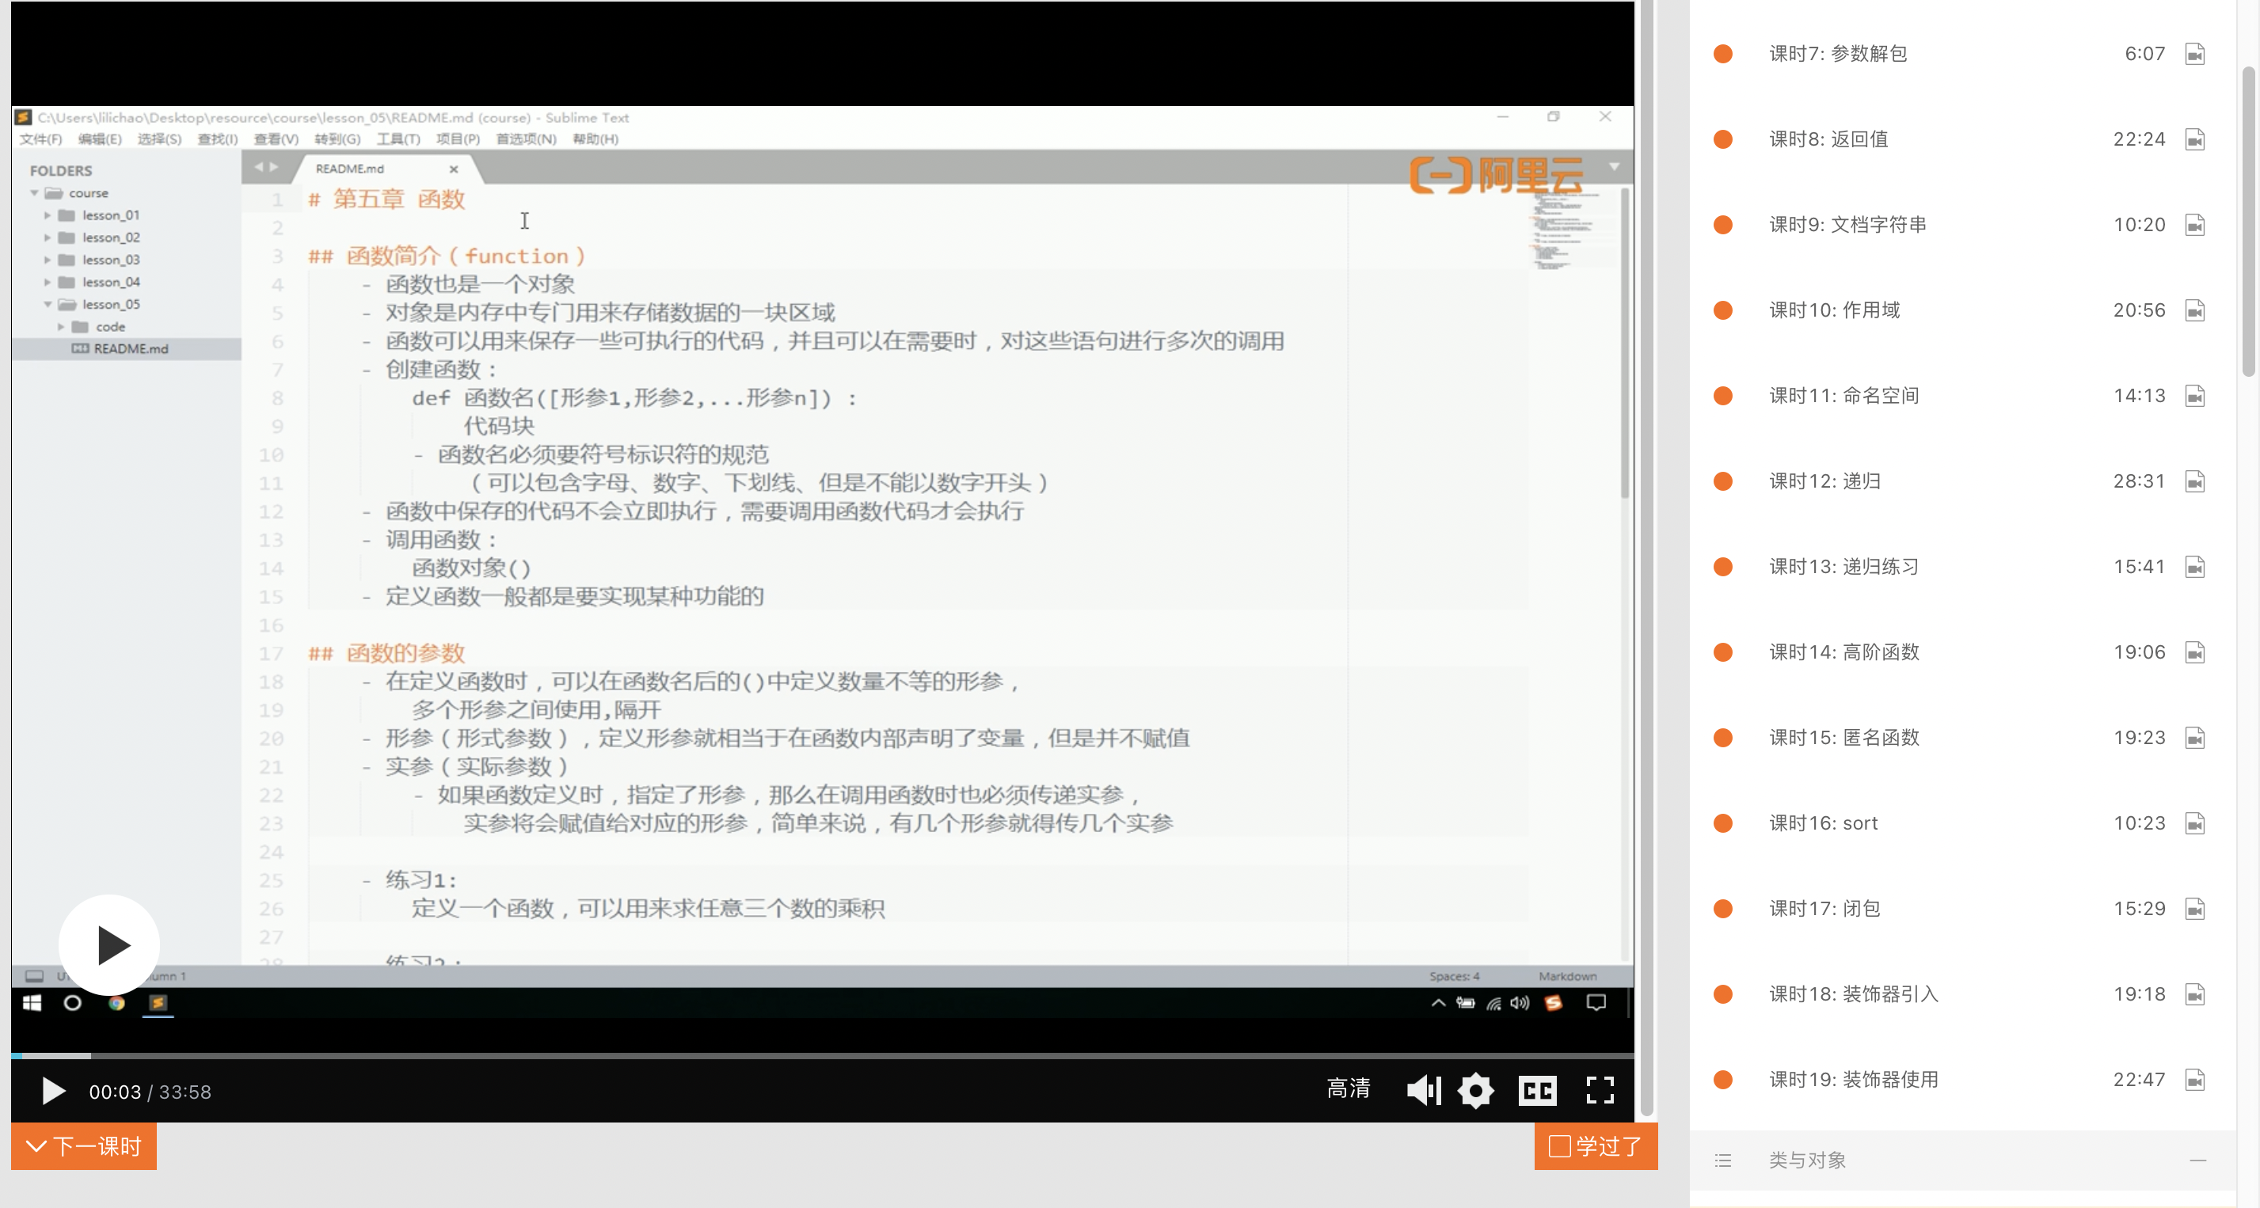Change video quality 高清 option

tap(1349, 1088)
